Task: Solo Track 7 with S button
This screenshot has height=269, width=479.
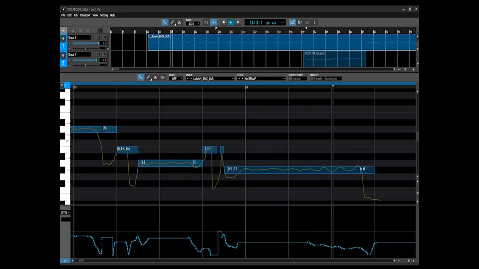Action: tap(101, 55)
